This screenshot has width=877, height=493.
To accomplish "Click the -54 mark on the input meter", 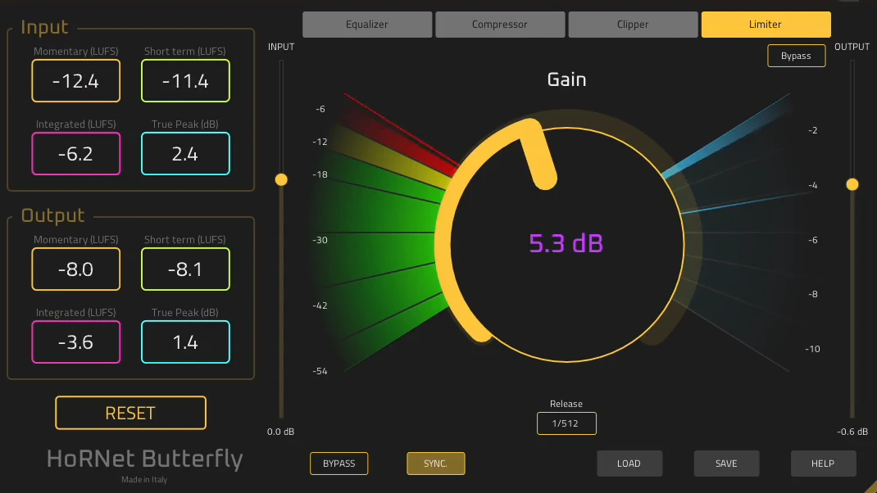I will click(x=320, y=371).
